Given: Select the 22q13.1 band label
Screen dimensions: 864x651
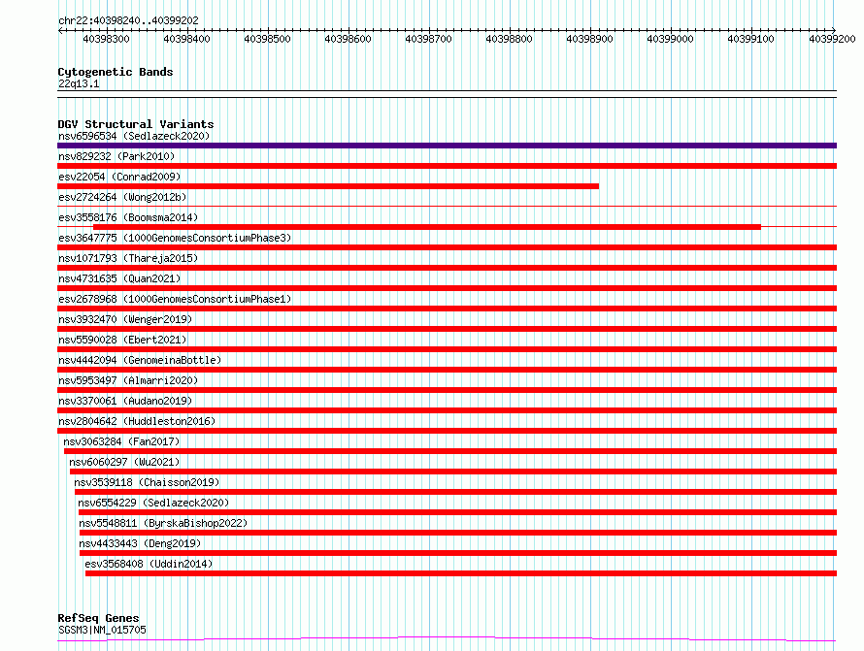Looking at the screenshot, I should (x=79, y=83).
